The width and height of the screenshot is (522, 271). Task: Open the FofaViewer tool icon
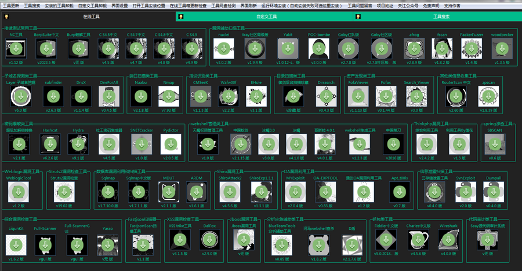point(358,97)
